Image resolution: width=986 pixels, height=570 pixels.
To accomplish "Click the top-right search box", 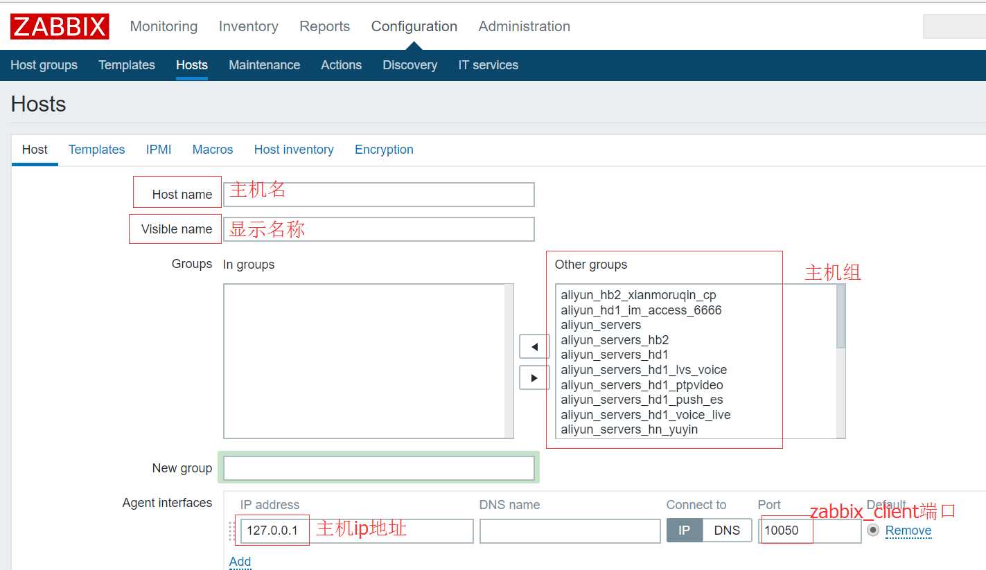I will [x=954, y=26].
